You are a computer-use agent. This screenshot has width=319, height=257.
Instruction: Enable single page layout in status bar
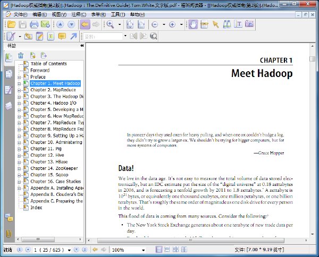[x=159, y=250]
